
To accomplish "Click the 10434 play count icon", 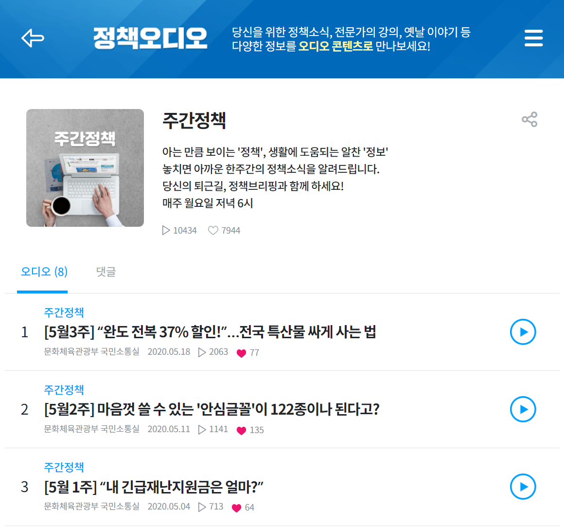I will coord(166,230).
